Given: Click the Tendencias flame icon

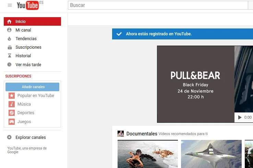Looking at the screenshot, I should tap(9, 38).
